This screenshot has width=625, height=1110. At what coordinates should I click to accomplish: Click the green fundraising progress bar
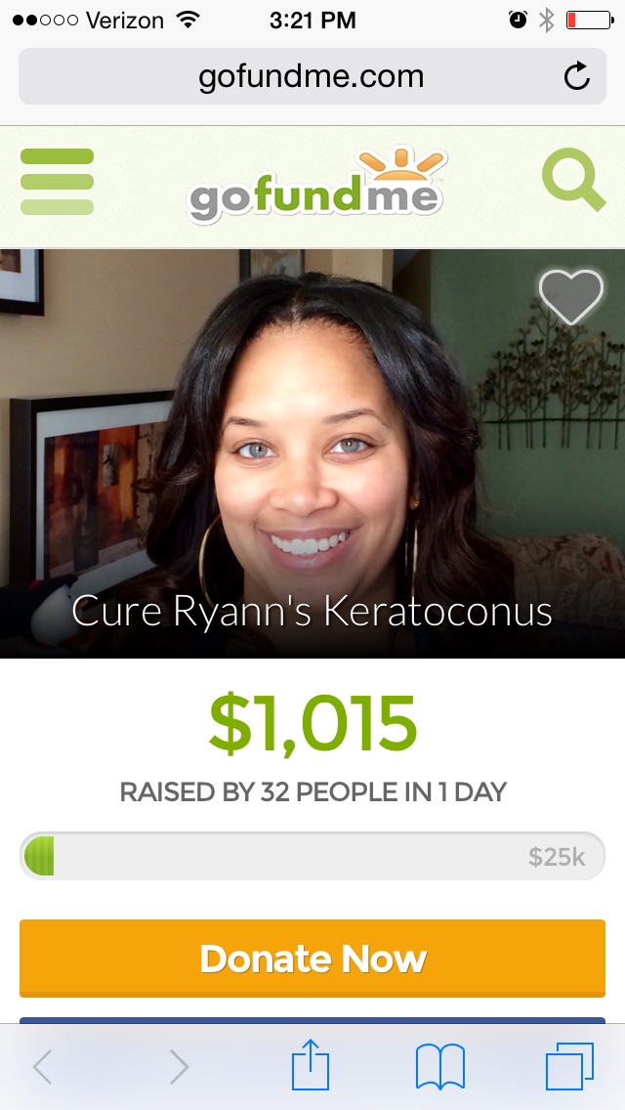tap(312, 857)
